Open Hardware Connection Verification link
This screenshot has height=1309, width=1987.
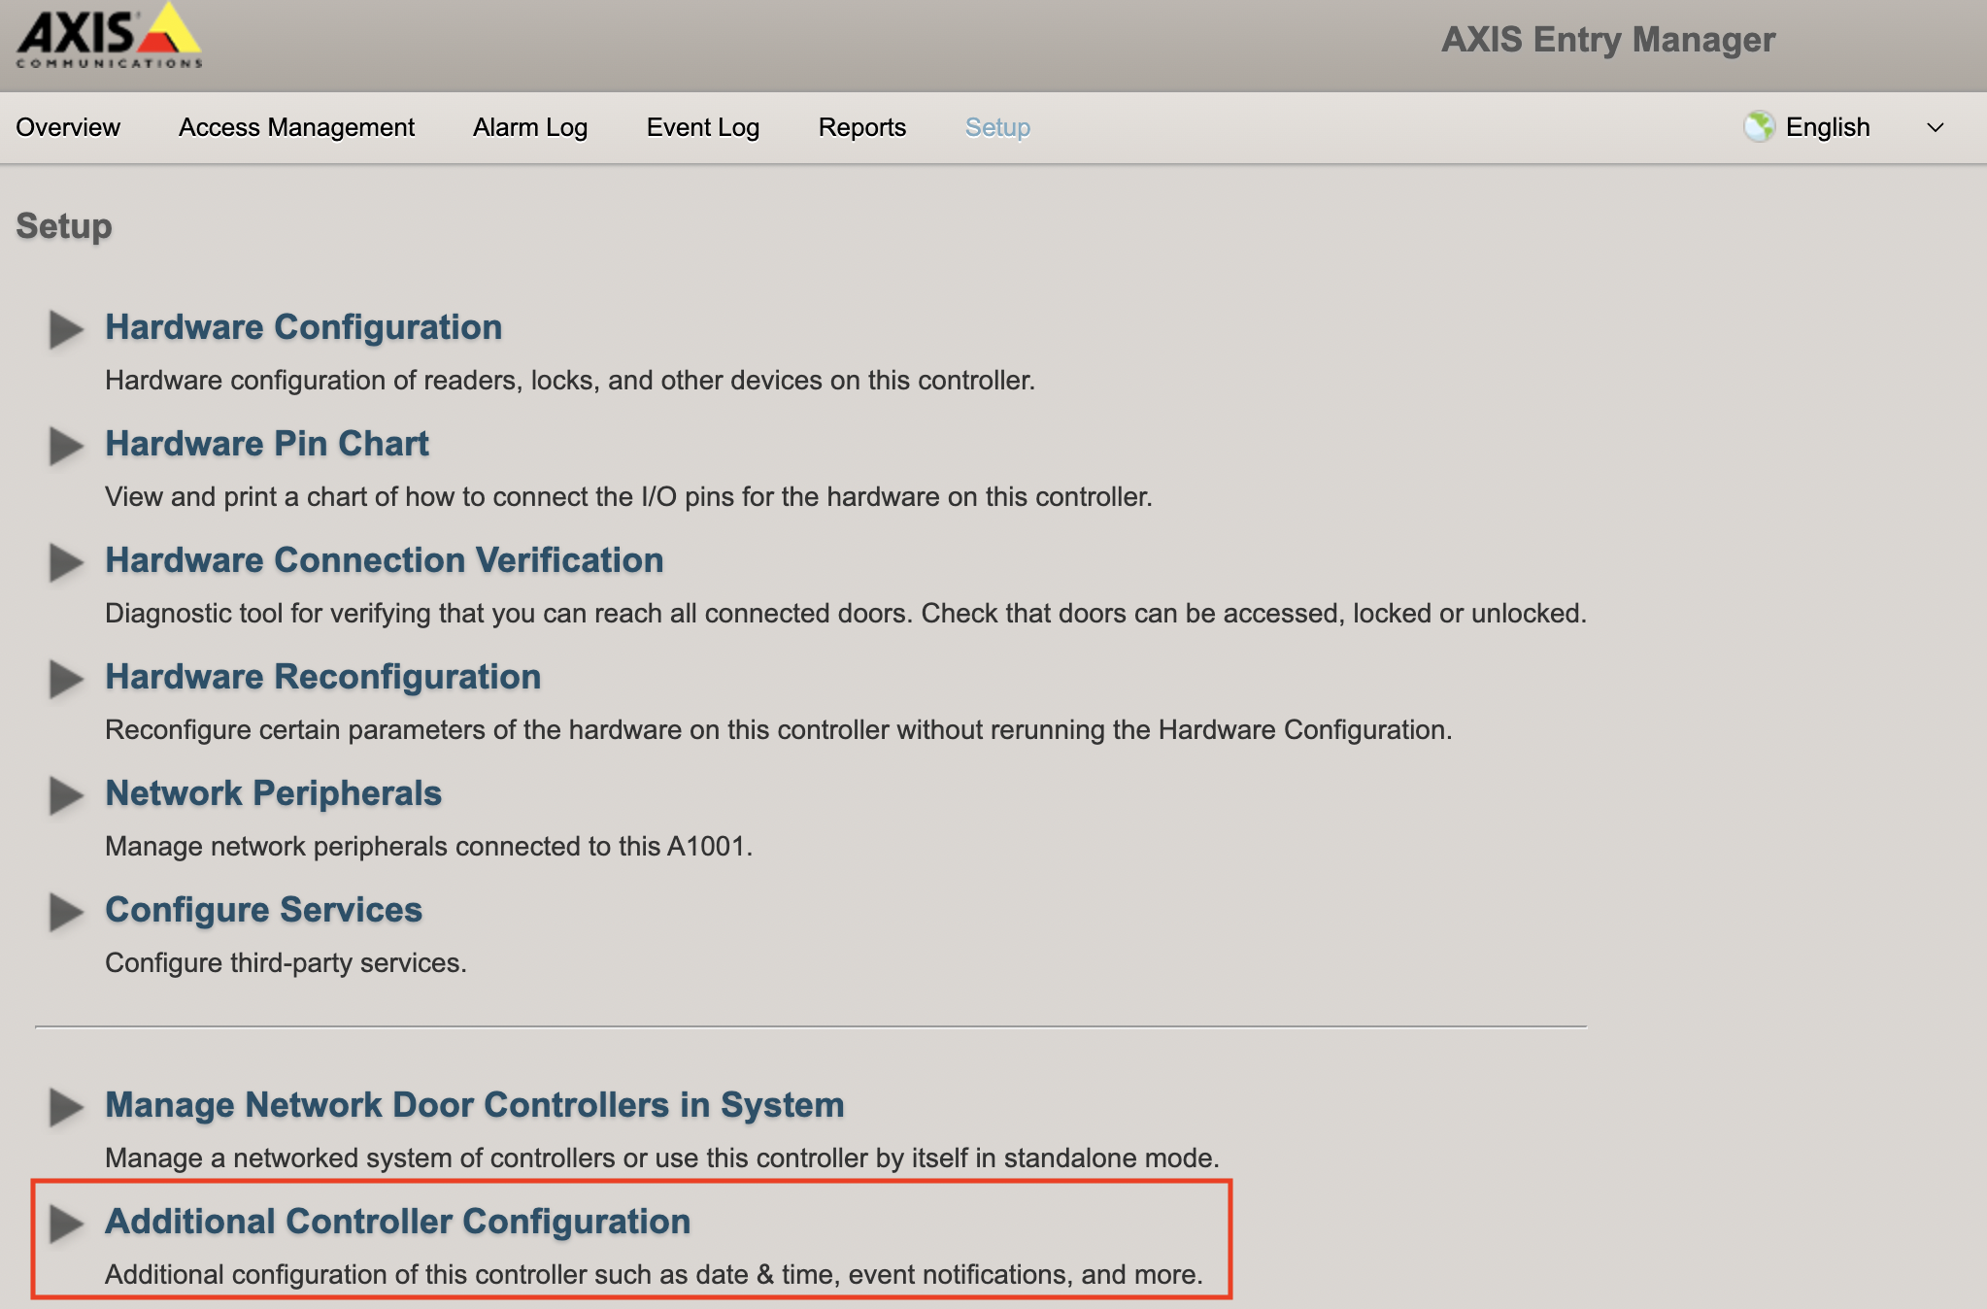pos(385,560)
